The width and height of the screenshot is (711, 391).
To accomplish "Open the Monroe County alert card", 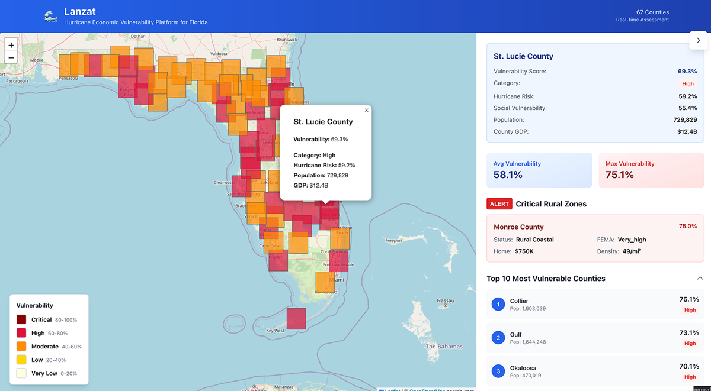I will [x=595, y=239].
